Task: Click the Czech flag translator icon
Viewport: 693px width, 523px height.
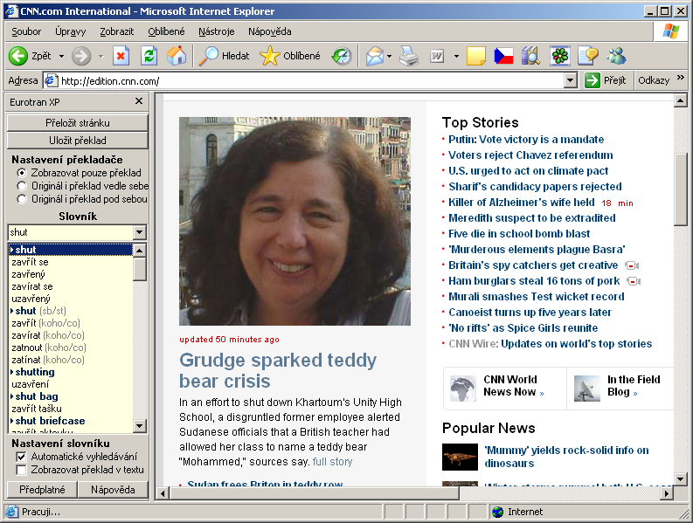Action: 503,56
